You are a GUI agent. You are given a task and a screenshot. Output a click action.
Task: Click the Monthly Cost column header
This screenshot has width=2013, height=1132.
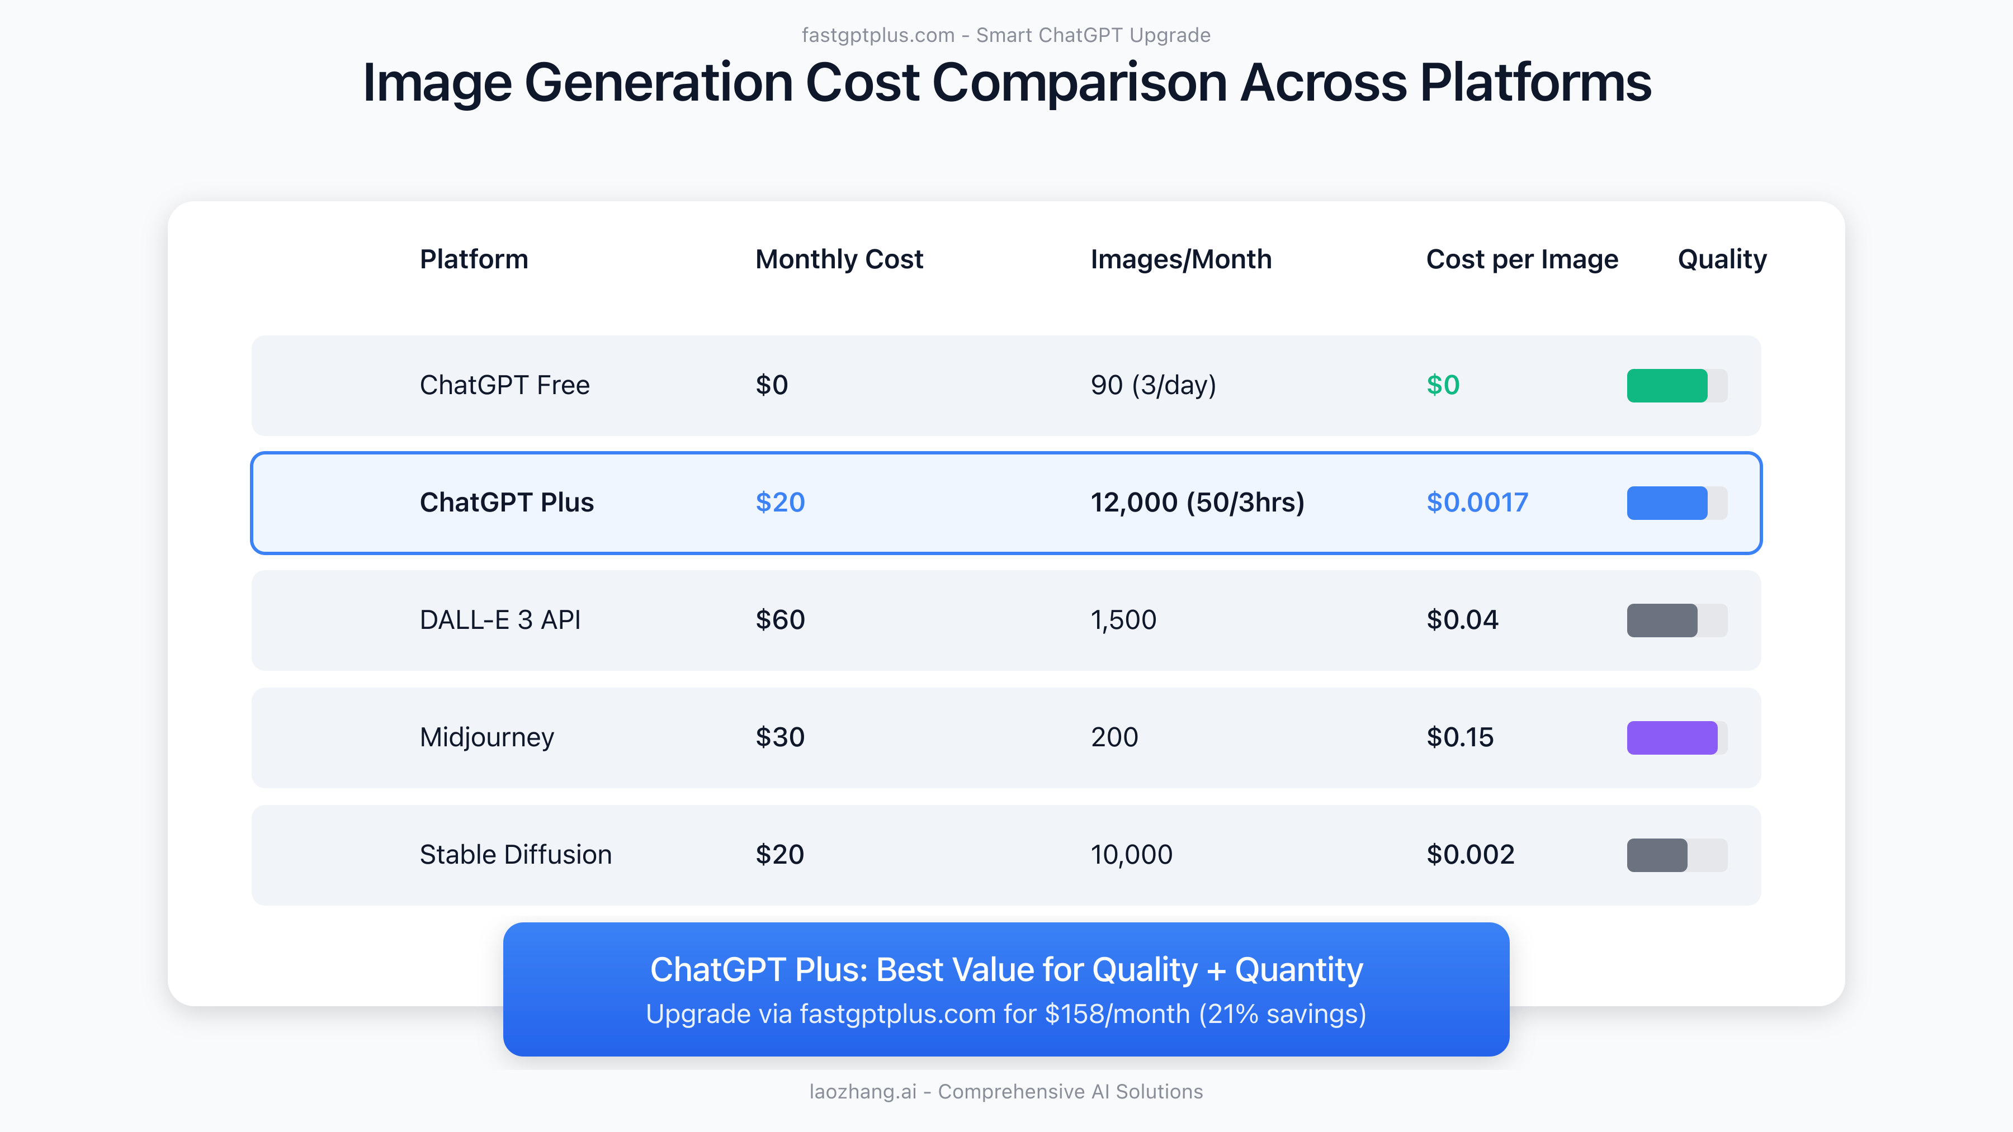839,259
